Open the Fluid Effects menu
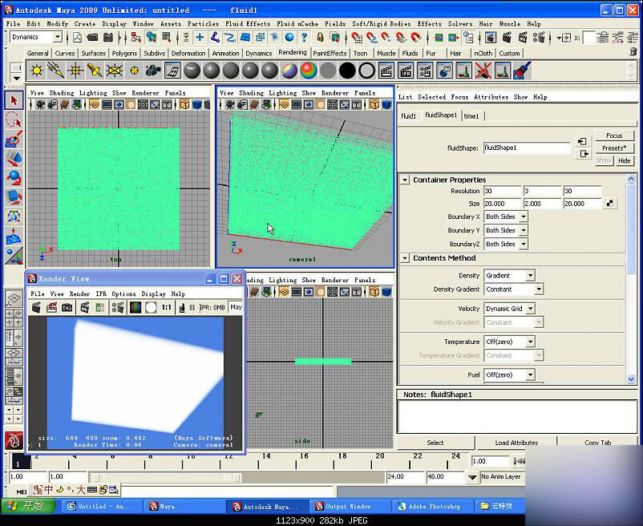The width and height of the screenshot is (643, 526). [247, 23]
